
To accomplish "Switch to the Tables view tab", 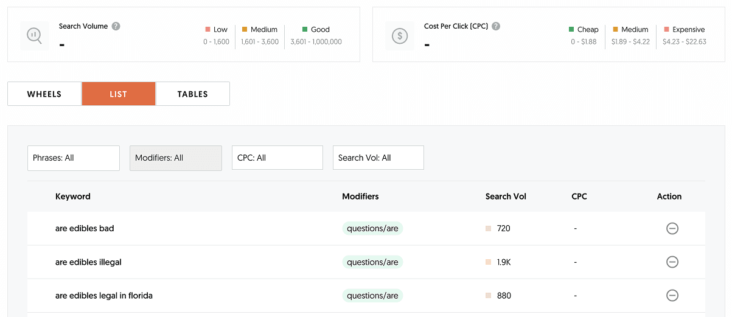I will point(192,94).
